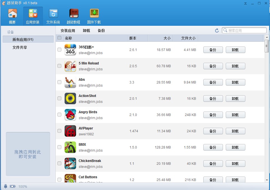Open the 越狱教程 book icon
The image size is (270, 190).
pyautogui.click(x=74, y=13)
